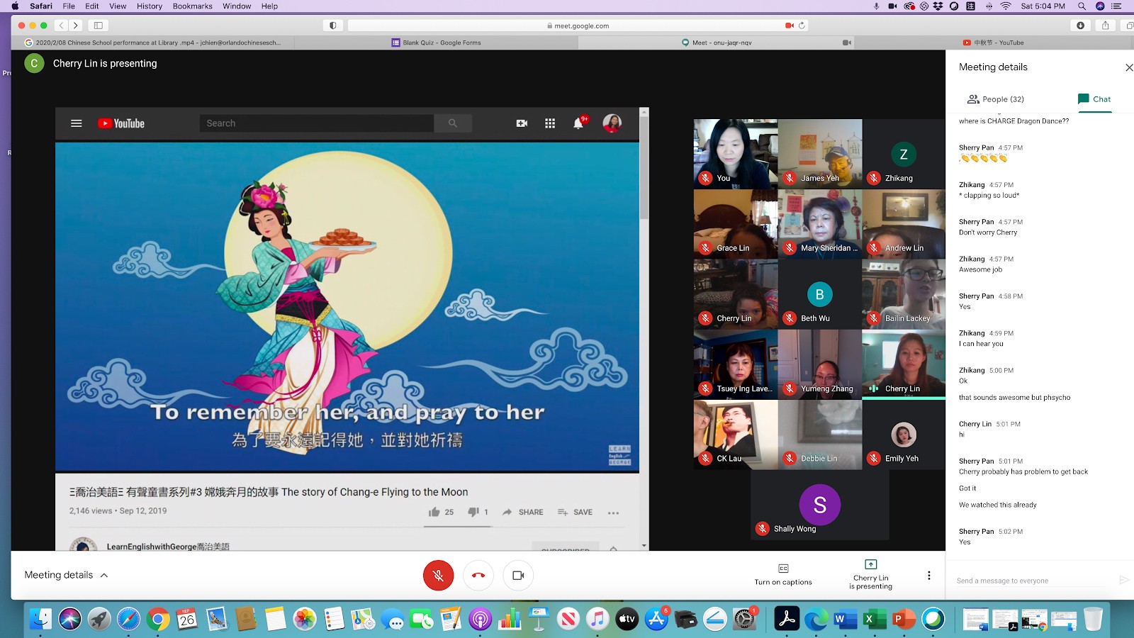
Task: Click the YouTube search field
Action: pos(316,123)
